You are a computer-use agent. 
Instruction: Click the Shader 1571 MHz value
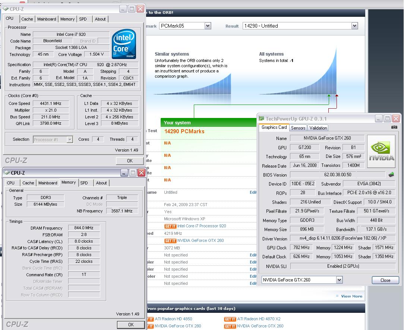(x=384, y=247)
